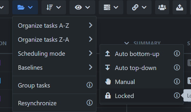Show info for Locked mode

(177, 95)
